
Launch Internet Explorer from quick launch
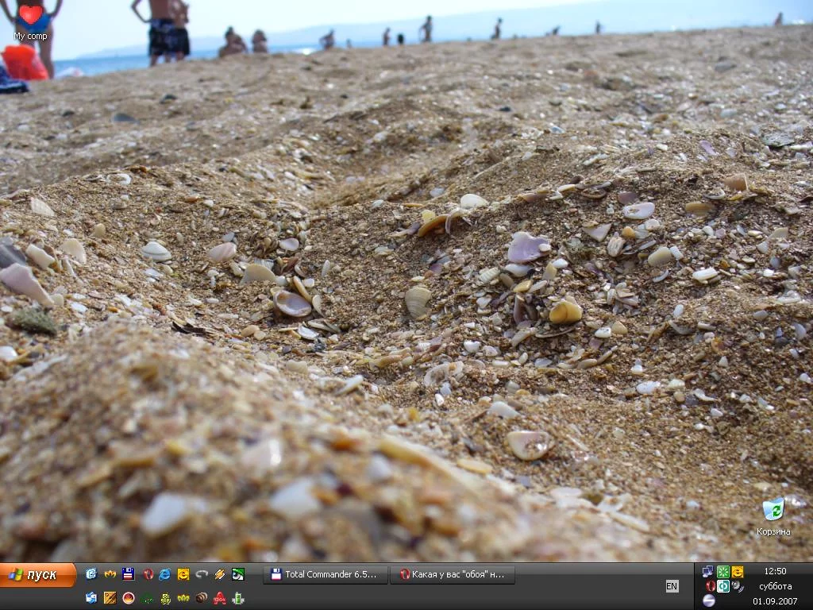164,573
